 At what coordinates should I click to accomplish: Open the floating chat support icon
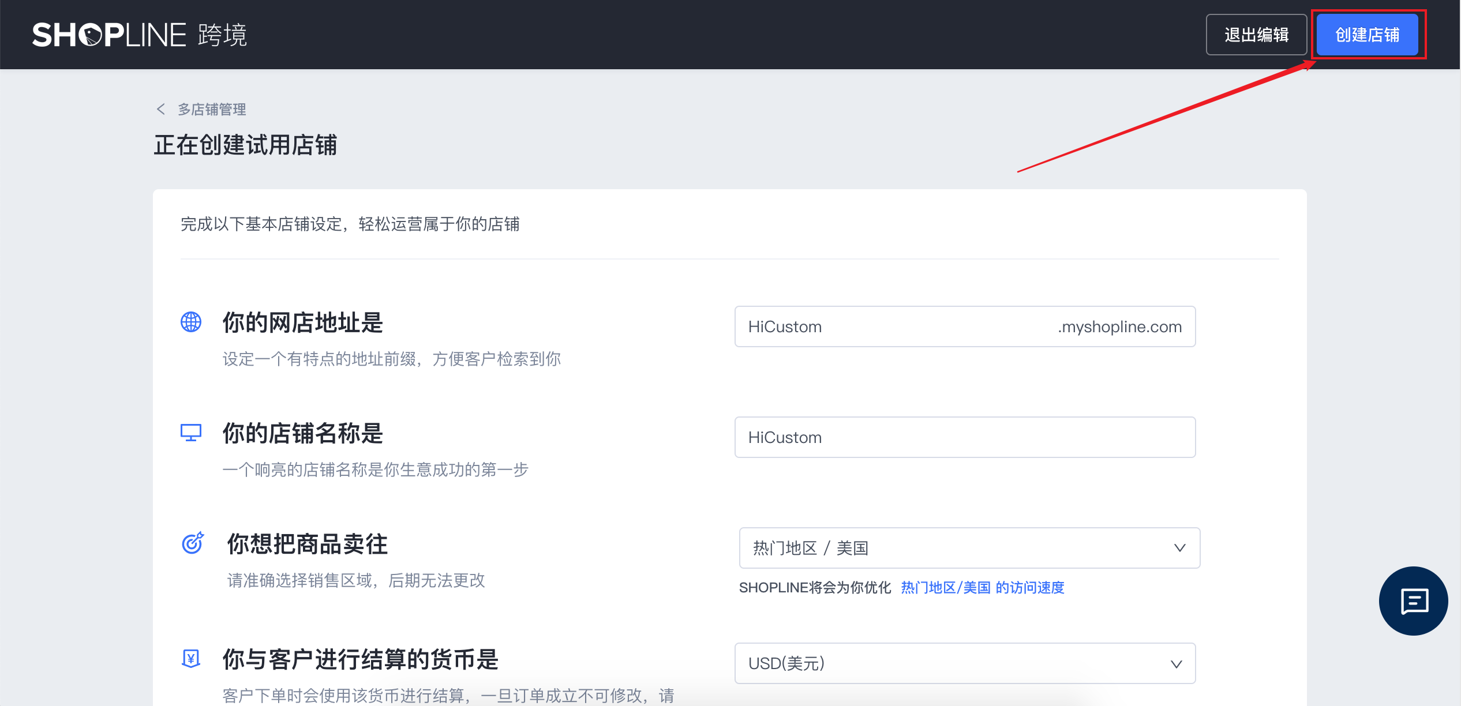pos(1413,601)
